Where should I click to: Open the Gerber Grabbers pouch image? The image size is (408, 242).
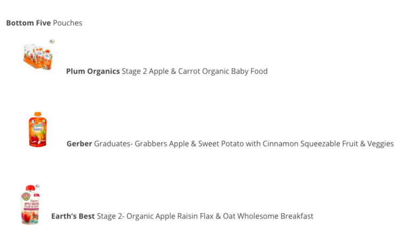click(x=38, y=129)
